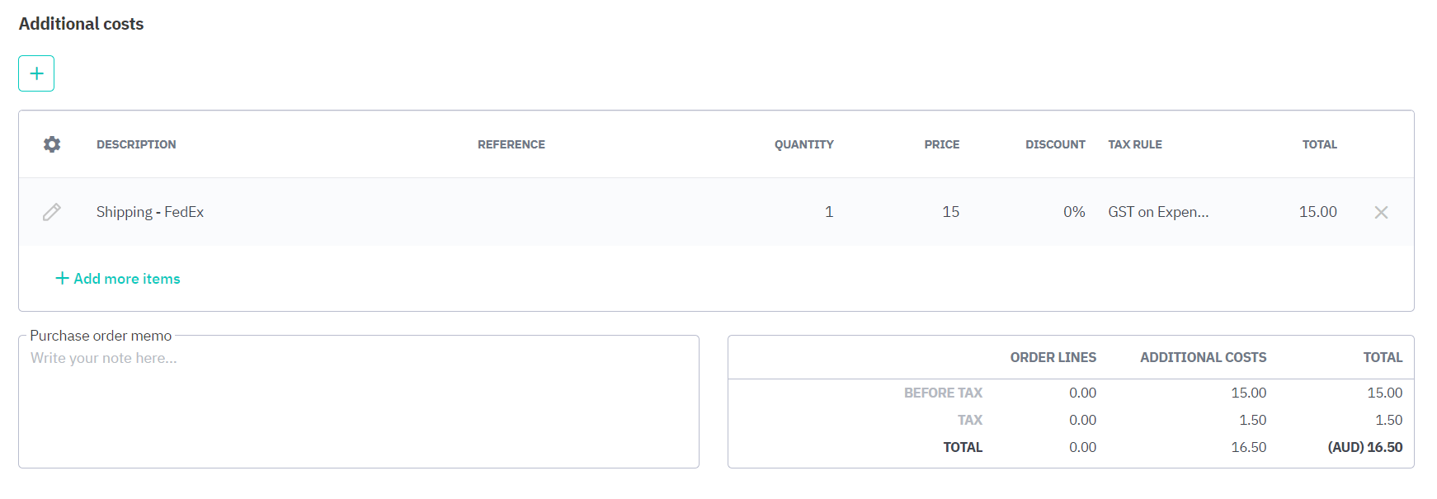This screenshot has height=499, width=1437.
Task: Click the 0% discount cell
Action: pos(1074,212)
